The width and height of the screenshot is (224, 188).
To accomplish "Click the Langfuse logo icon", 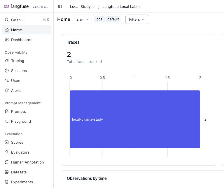I will [7, 6].
